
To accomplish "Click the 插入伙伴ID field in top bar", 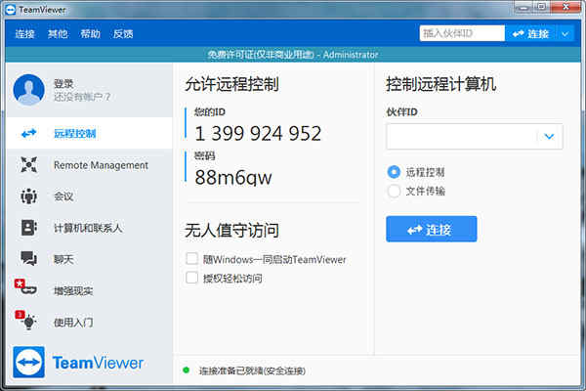I will (462, 33).
